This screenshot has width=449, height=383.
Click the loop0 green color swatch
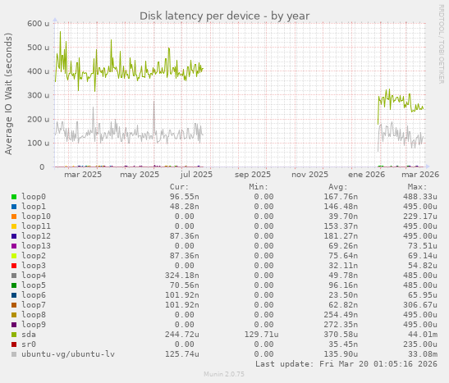tap(14, 197)
